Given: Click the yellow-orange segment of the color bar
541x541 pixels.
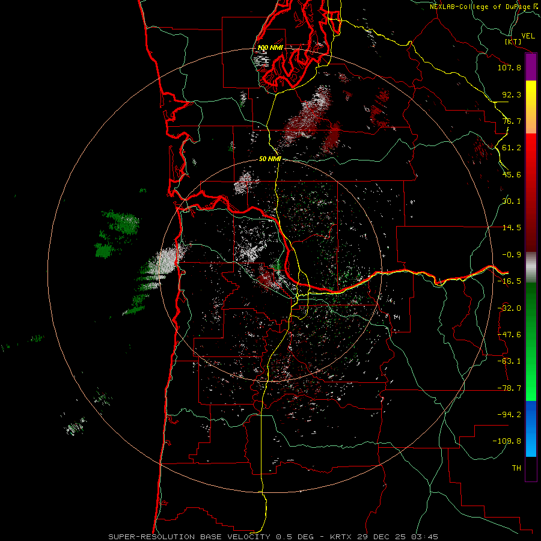Looking at the screenshot, I should point(531,107).
